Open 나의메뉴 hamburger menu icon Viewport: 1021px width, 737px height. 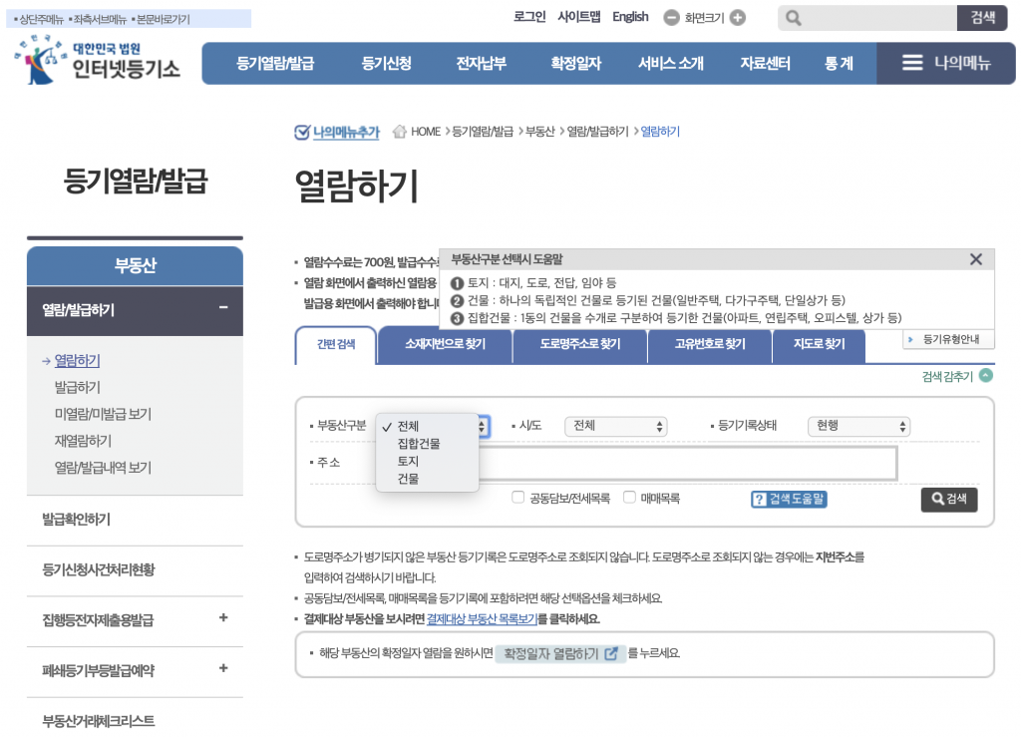pyautogui.click(x=912, y=63)
